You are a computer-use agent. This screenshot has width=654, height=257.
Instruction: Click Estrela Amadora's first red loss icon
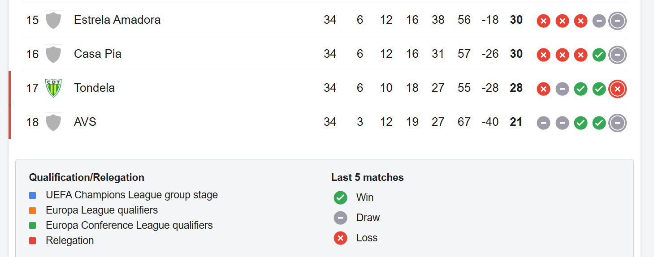[543, 21]
